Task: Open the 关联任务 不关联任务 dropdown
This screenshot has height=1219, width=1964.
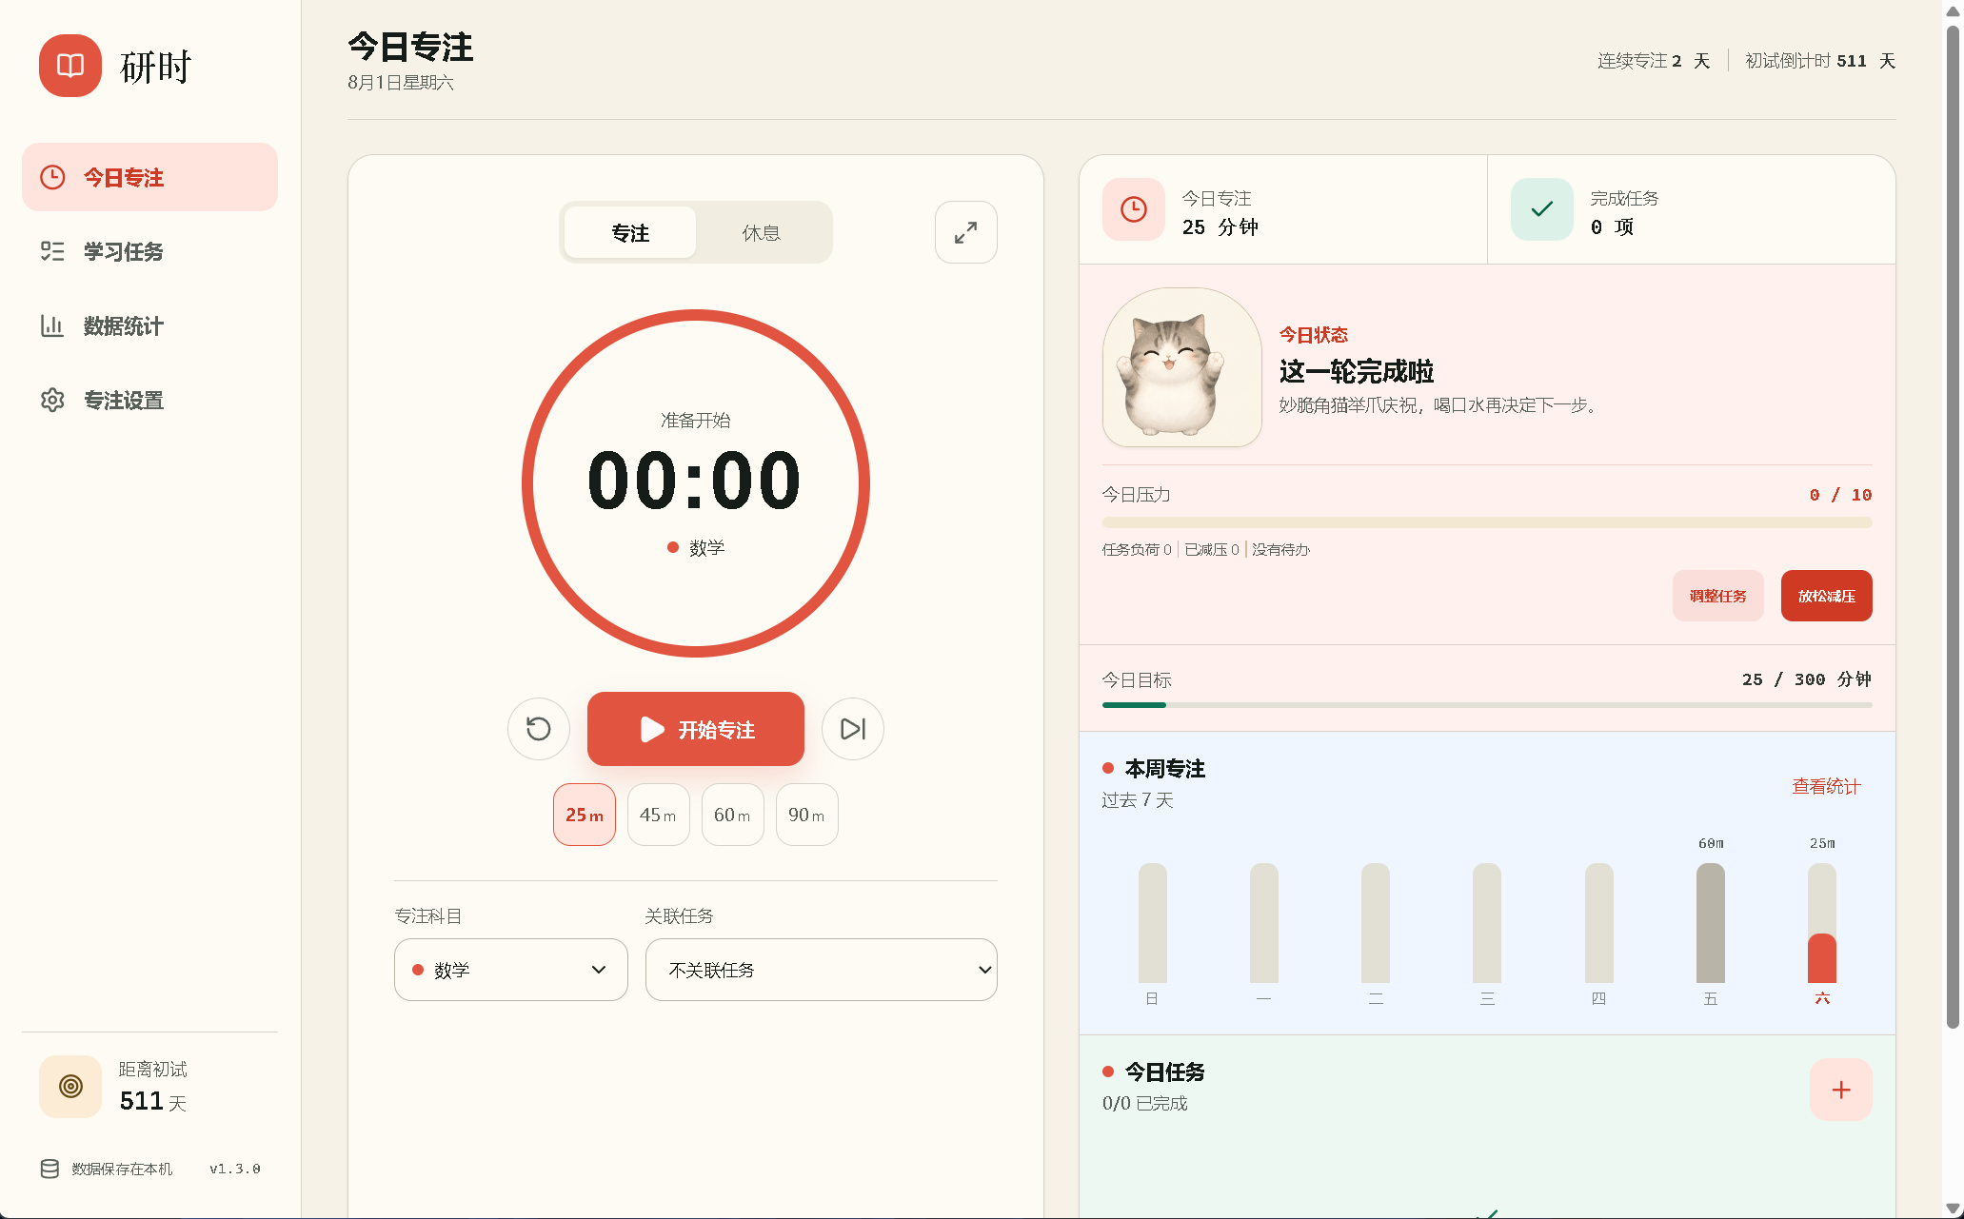Action: 822,970
